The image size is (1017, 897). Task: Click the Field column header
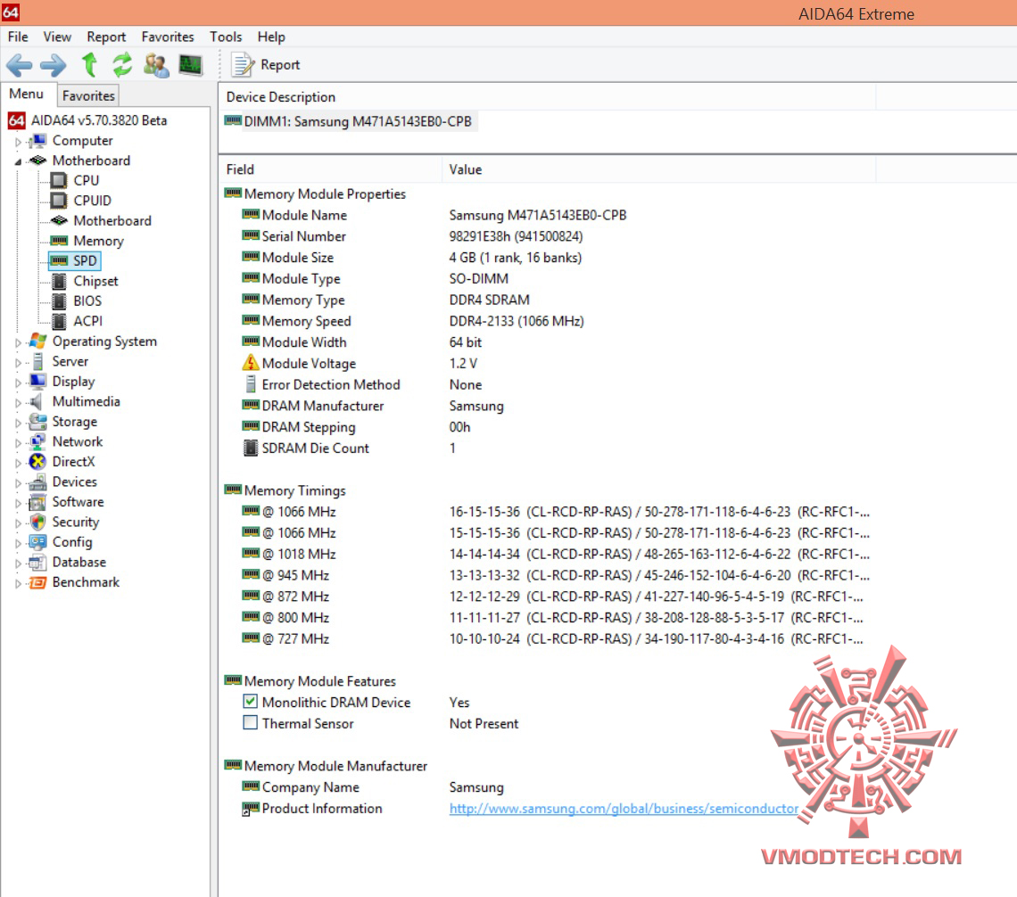pyautogui.click(x=331, y=169)
